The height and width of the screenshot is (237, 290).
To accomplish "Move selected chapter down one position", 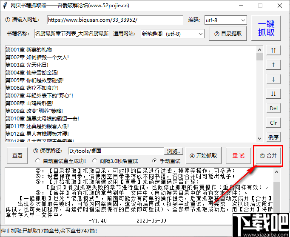I will click(x=273, y=79).
